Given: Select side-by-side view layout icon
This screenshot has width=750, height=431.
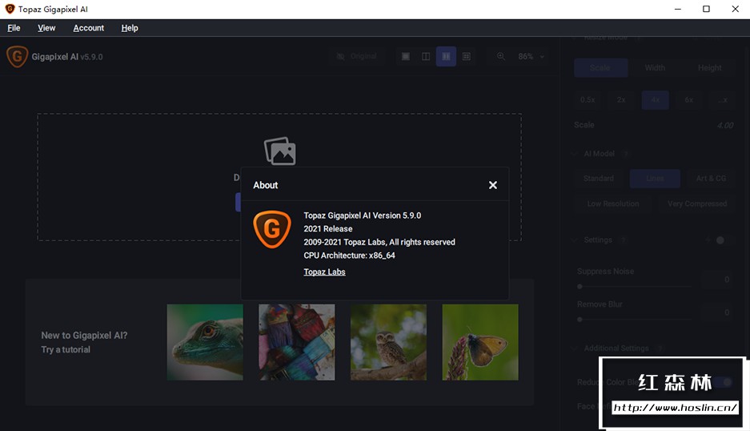Looking at the screenshot, I should click(446, 57).
